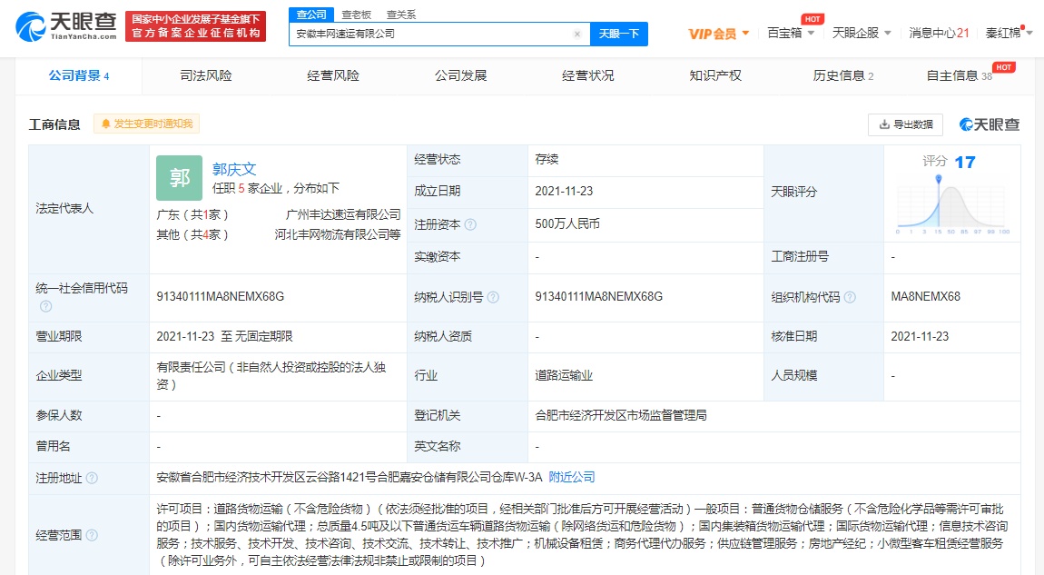Clear the search box with the X icon
This screenshot has height=575, width=1044.
coord(576,34)
